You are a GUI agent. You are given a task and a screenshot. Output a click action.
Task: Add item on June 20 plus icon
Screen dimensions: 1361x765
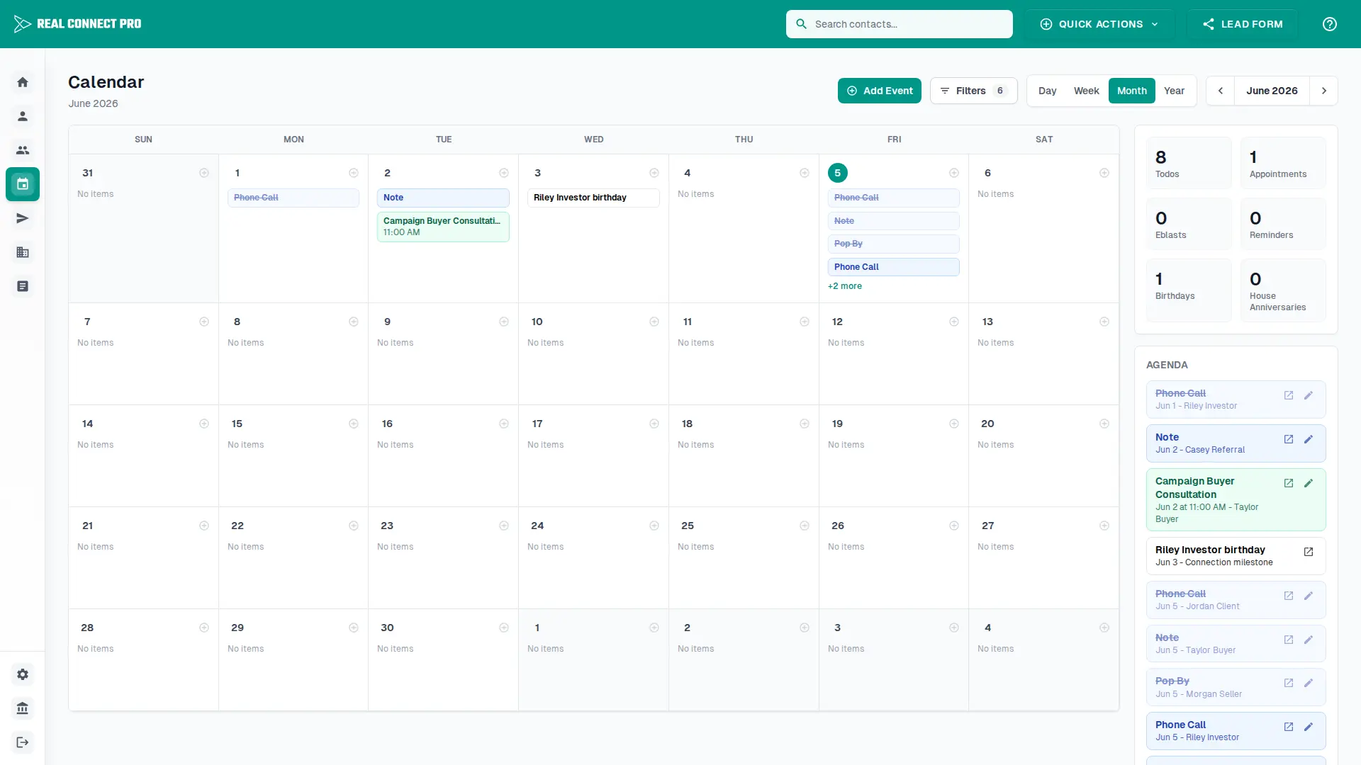point(1104,424)
